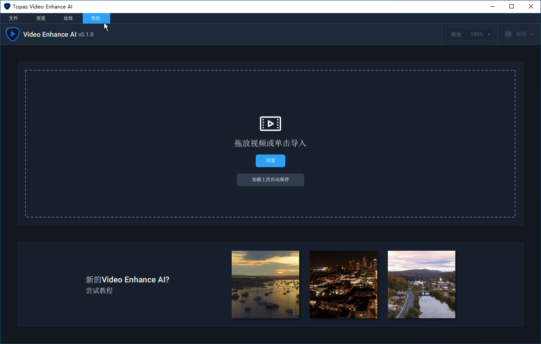The width and height of the screenshot is (541, 344).
Task: Open the 文件 menu
Action: click(x=14, y=18)
